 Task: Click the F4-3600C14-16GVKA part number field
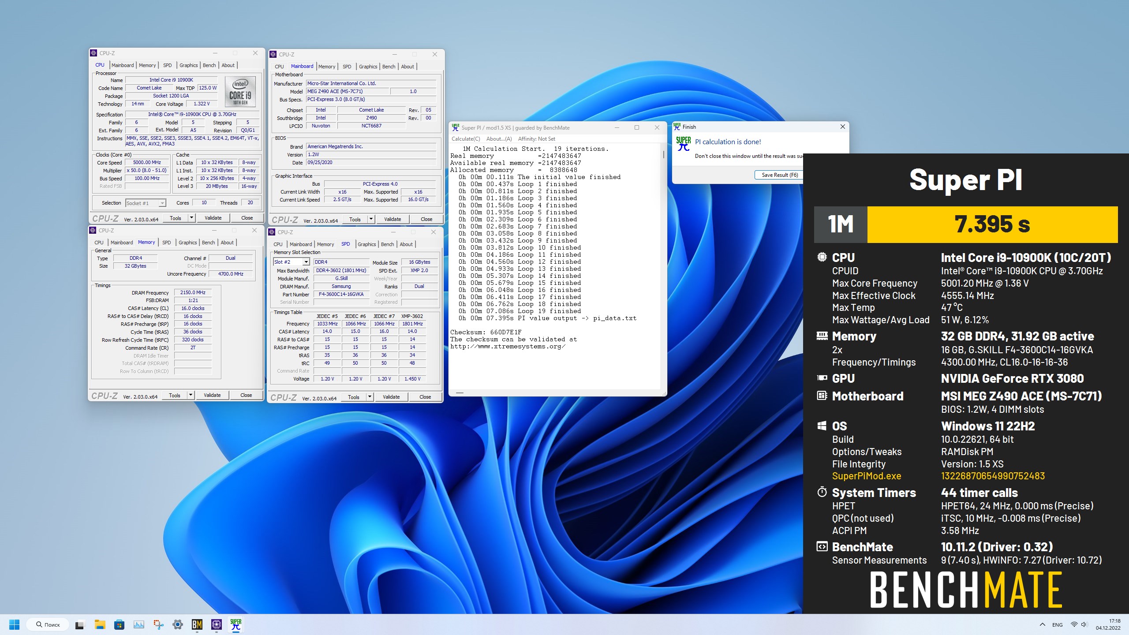(341, 294)
